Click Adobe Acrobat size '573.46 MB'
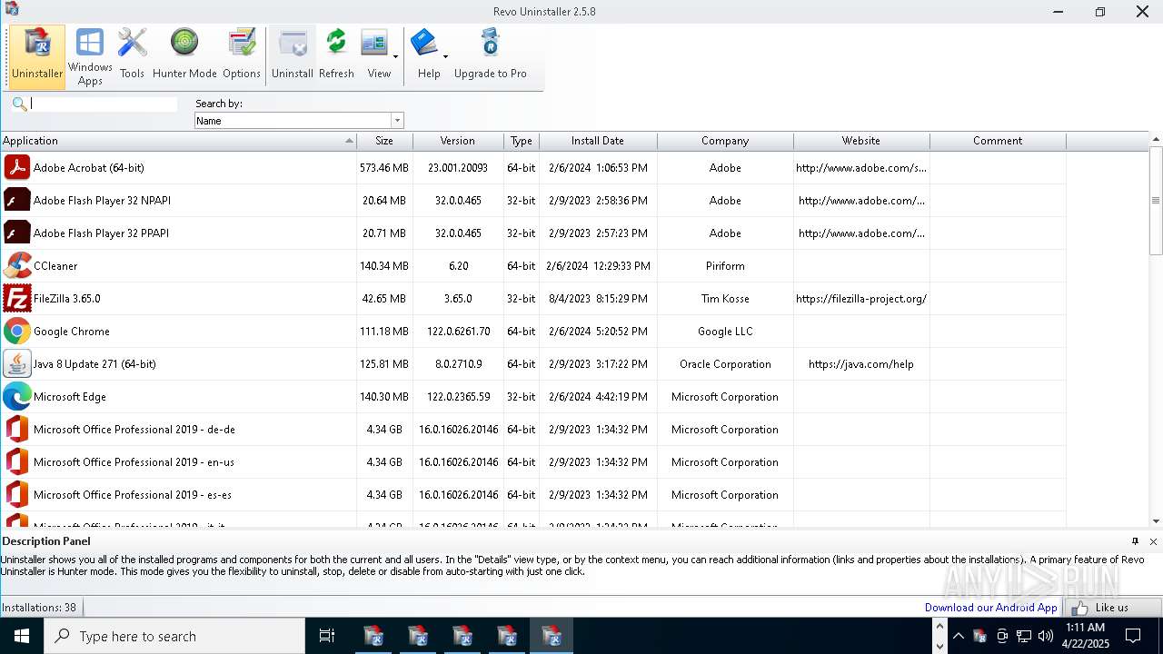 pos(384,168)
